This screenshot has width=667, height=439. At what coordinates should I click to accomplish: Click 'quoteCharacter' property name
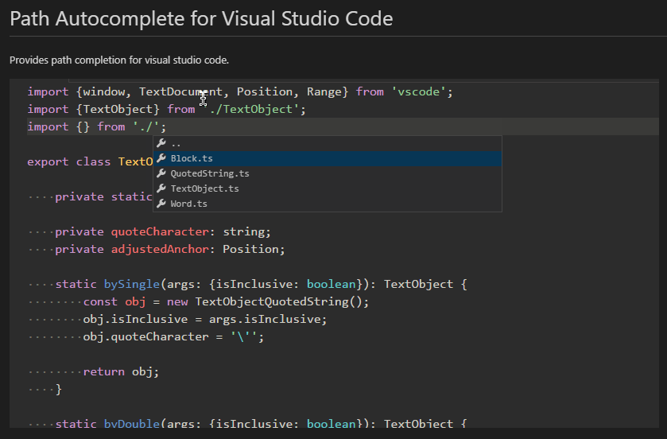click(x=160, y=232)
